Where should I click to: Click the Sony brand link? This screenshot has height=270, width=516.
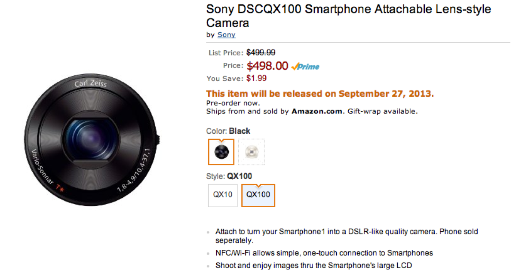226,35
